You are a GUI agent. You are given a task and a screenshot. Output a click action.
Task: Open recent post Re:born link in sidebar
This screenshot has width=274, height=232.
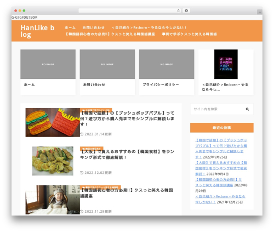coord(220,199)
